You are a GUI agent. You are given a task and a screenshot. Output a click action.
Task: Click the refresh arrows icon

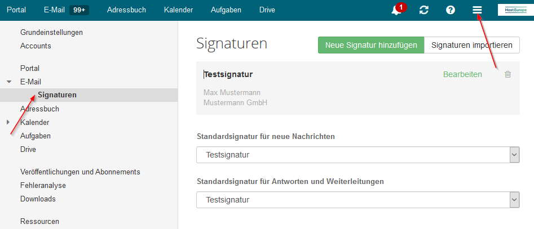(423, 10)
